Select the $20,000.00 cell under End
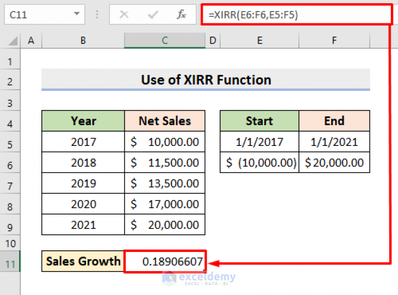The height and width of the screenshot is (295, 398). (x=334, y=163)
